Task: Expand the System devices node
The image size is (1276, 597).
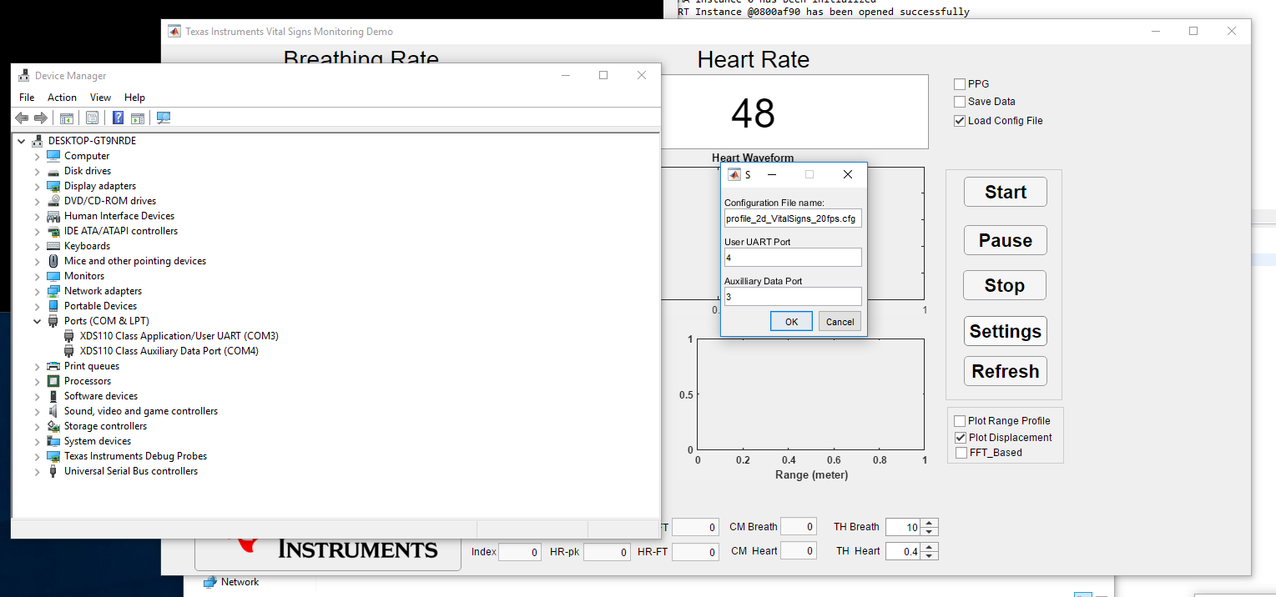Action: [37, 441]
